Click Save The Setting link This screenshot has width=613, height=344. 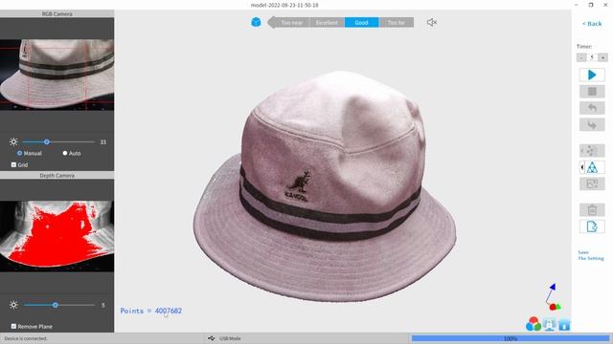click(x=591, y=255)
